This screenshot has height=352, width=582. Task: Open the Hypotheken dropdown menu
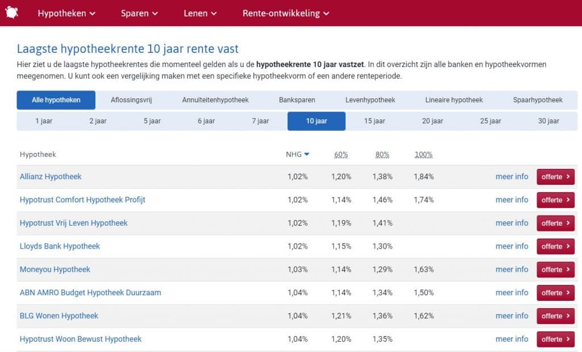[x=66, y=14]
